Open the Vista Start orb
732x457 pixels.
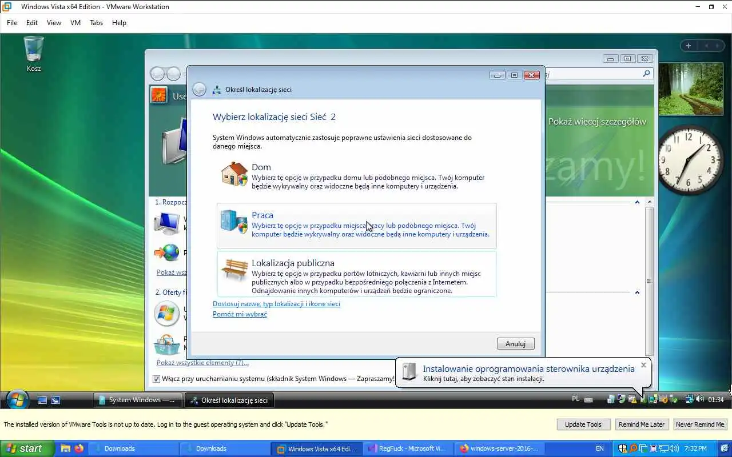coord(17,400)
